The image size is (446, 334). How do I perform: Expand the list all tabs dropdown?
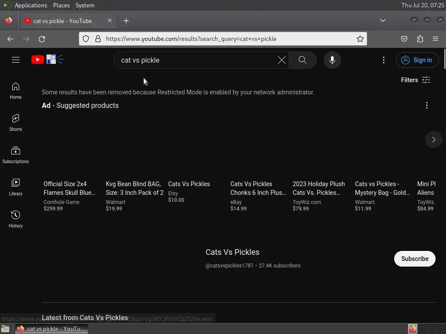click(383, 20)
